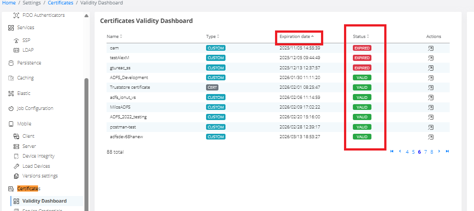474x211 pixels.
Task: Click the sidebar vertical scrollbar thumb
Action: 87,144
